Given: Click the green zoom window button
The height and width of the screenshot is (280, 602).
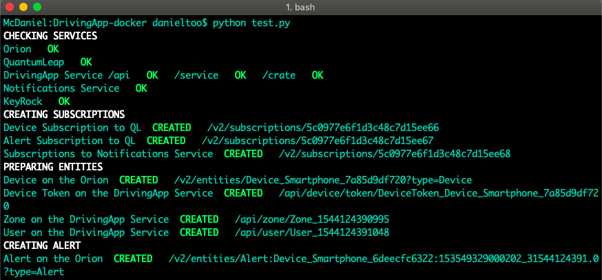Looking at the screenshot, I should click(x=37, y=7).
